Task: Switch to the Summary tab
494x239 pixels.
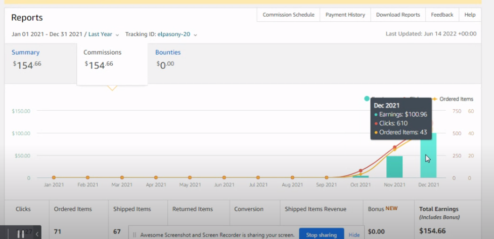Action: [x=25, y=52]
